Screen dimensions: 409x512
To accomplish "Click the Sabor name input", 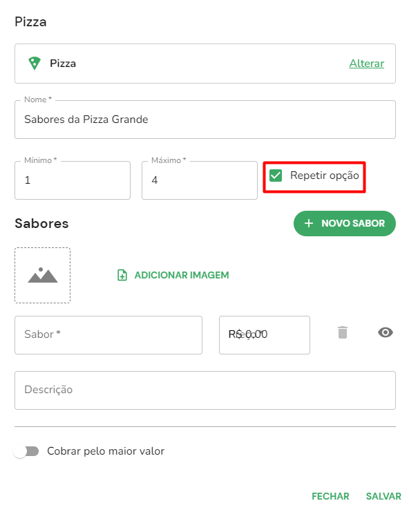I will pos(108,335).
